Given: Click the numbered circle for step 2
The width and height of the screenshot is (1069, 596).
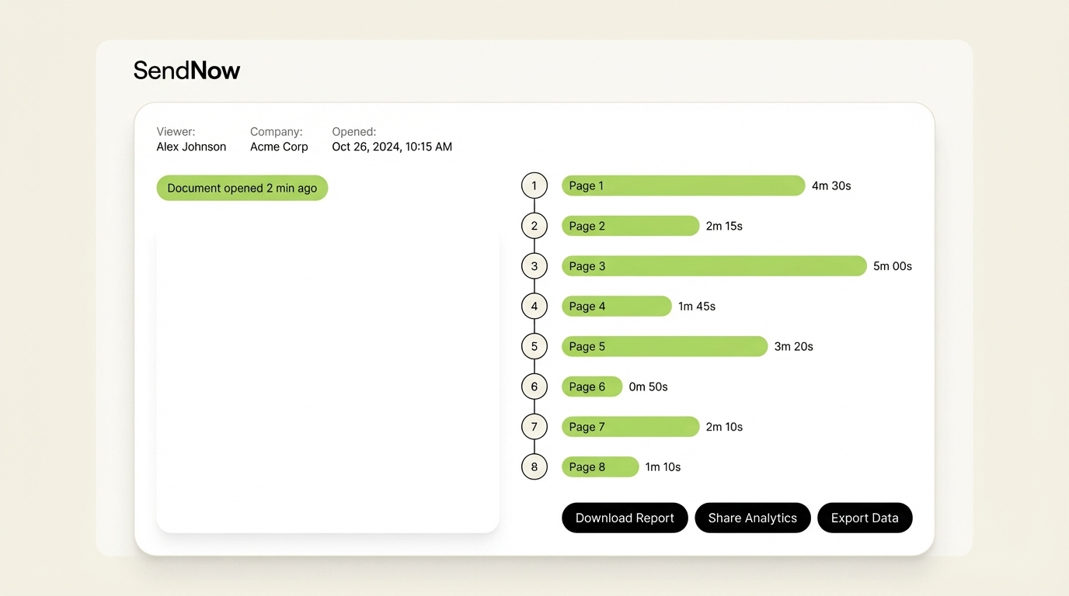Looking at the screenshot, I should click(534, 226).
